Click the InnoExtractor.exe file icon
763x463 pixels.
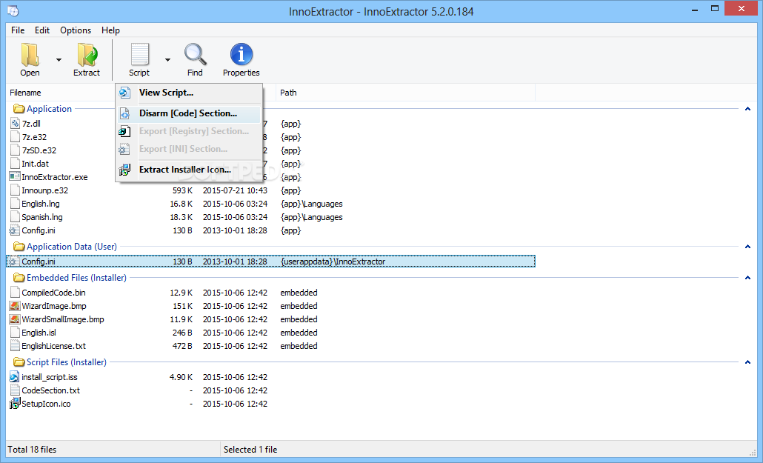pyautogui.click(x=15, y=177)
